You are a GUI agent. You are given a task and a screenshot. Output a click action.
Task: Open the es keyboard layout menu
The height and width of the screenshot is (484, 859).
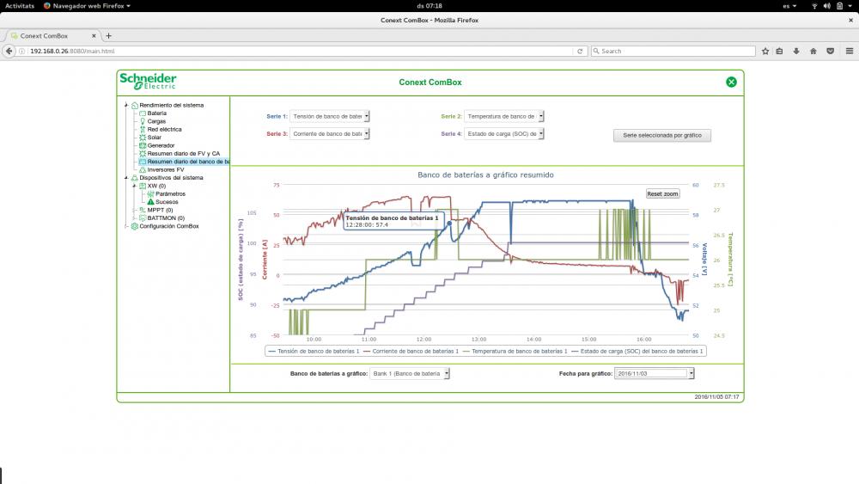click(x=789, y=5)
